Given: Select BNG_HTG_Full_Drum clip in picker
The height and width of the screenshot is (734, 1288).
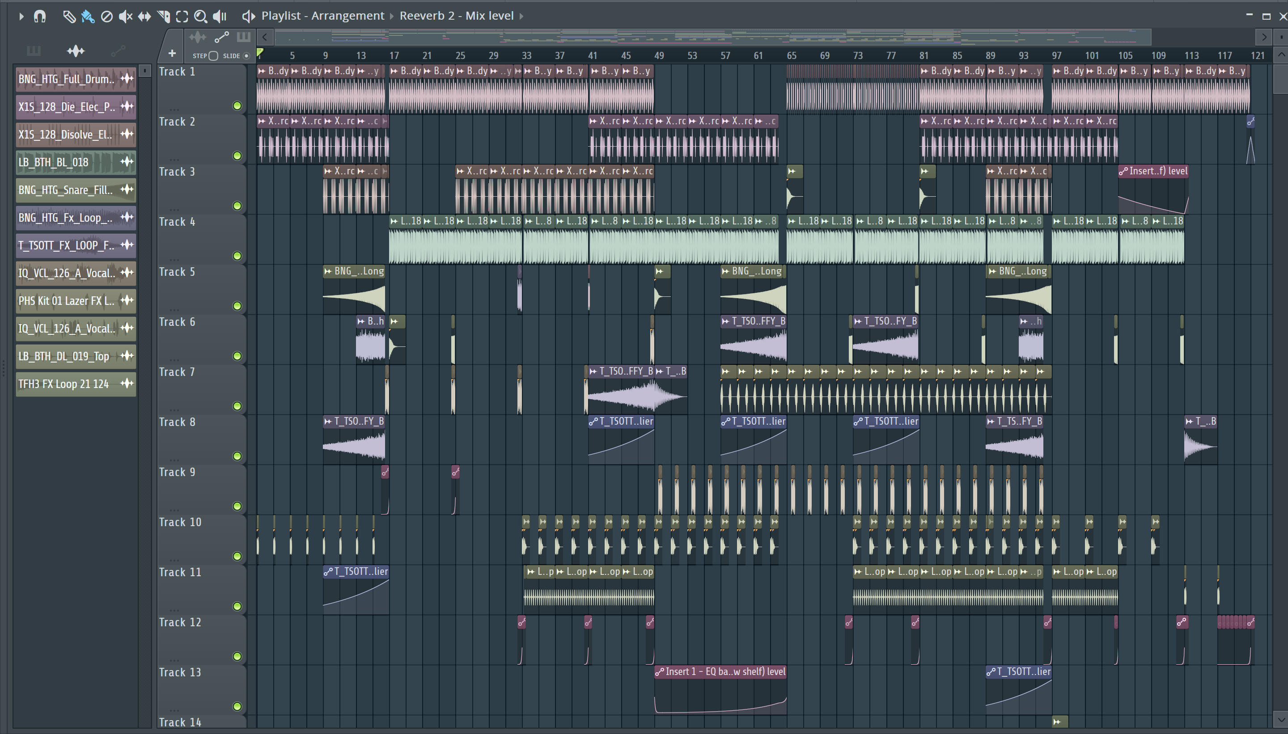Looking at the screenshot, I should [76, 79].
